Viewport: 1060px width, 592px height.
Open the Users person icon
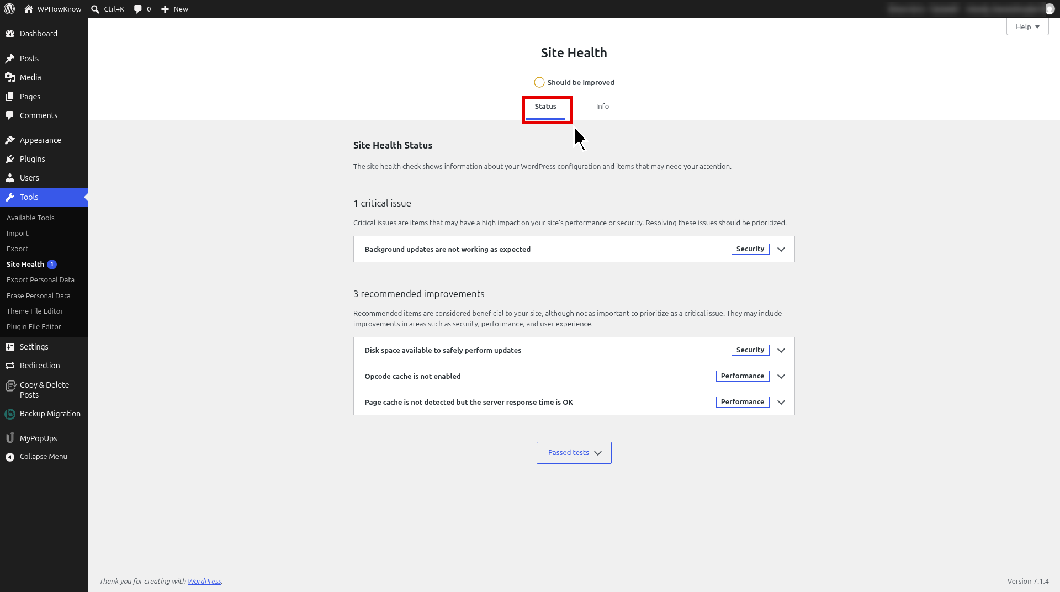tap(10, 178)
